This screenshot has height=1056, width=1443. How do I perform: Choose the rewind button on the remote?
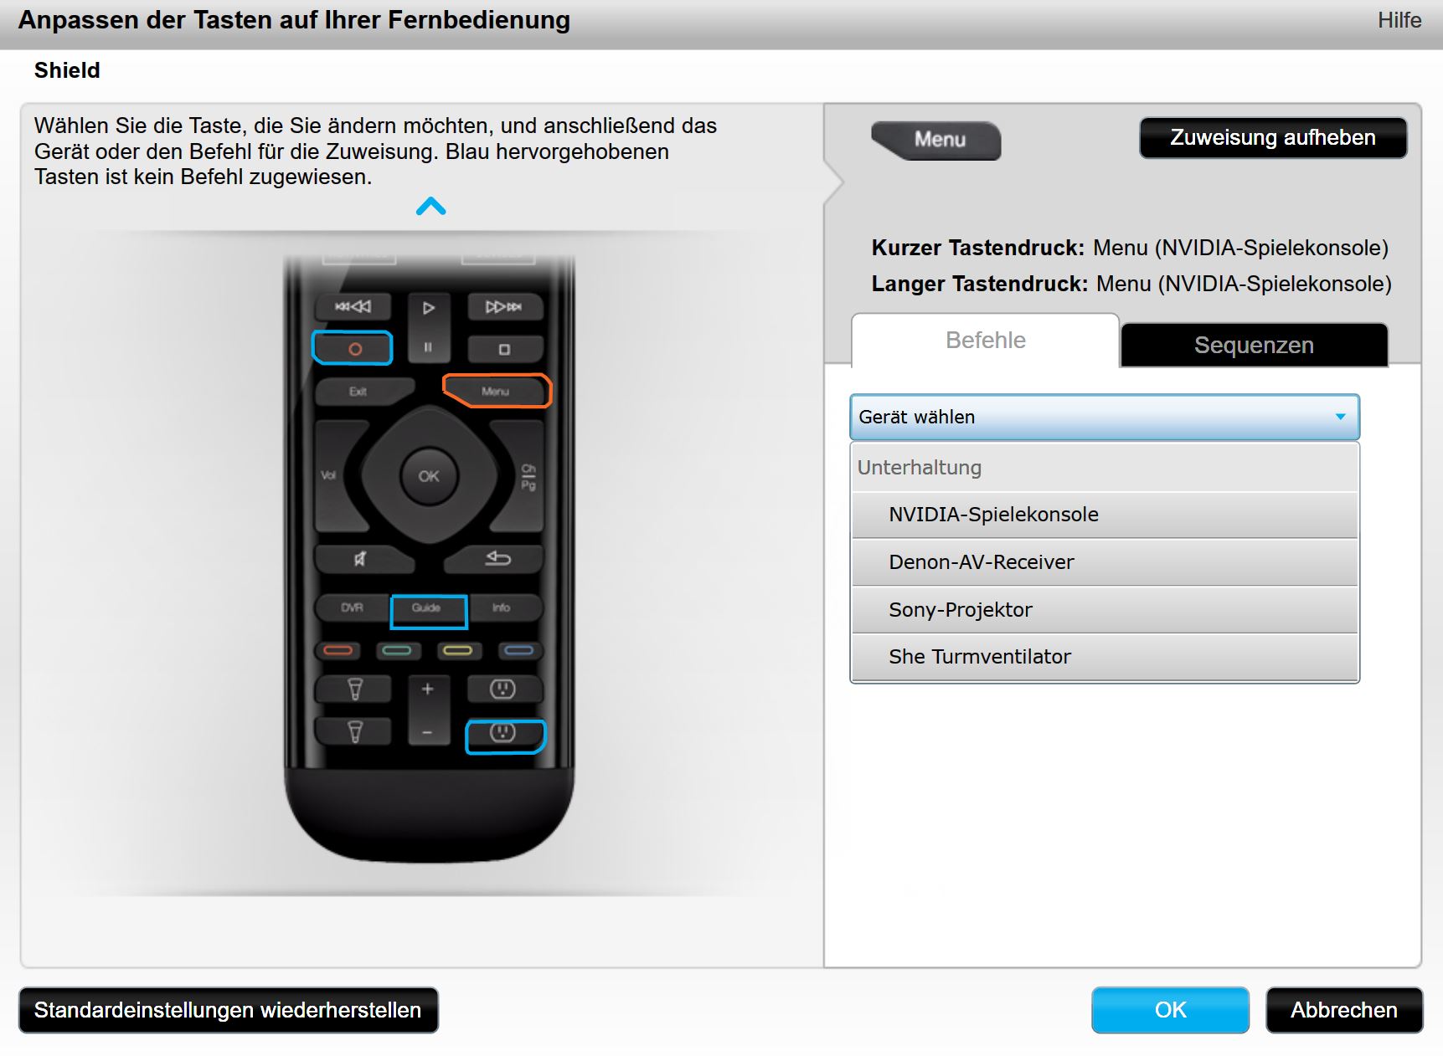[353, 307]
